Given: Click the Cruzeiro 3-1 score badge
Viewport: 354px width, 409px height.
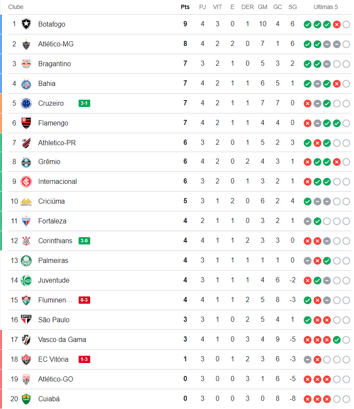Looking at the screenshot, I should click(x=84, y=103).
